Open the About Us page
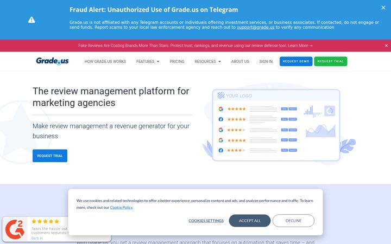This screenshot has height=244, width=391. click(x=240, y=61)
